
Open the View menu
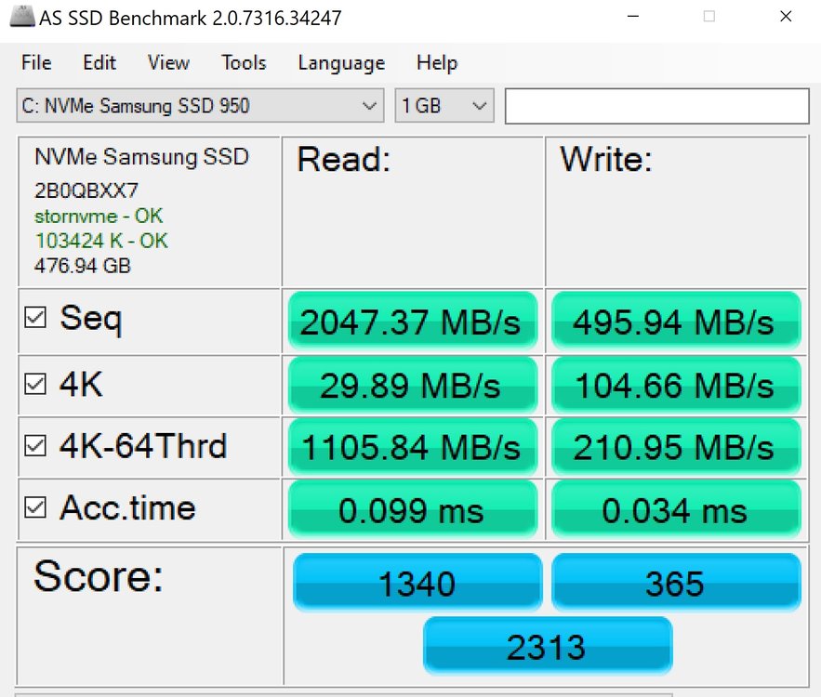pos(168,63)
